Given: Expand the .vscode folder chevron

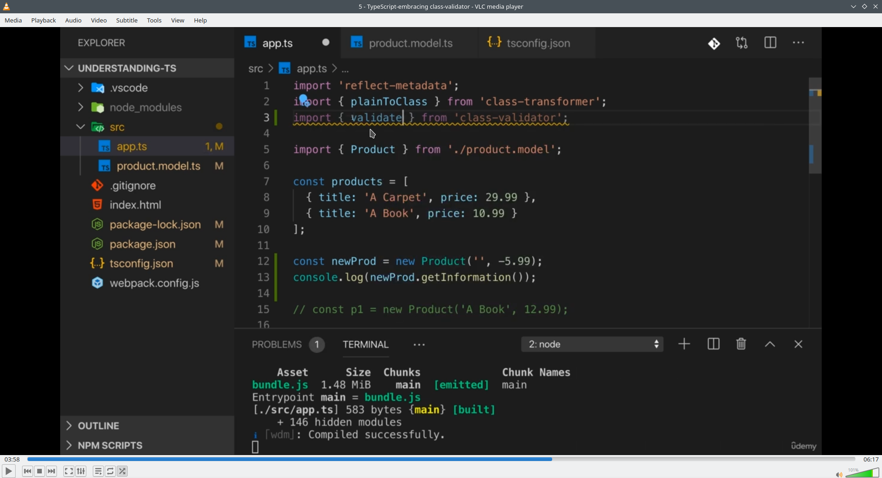Looking at the screenshot, I should pos(80,88).
